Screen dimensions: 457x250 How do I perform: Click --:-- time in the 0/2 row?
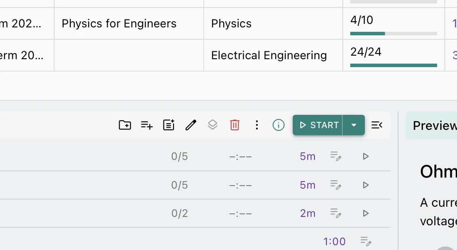[240, 214]
